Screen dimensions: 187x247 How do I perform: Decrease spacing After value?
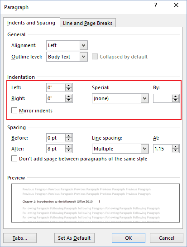[x=69, y=150]
